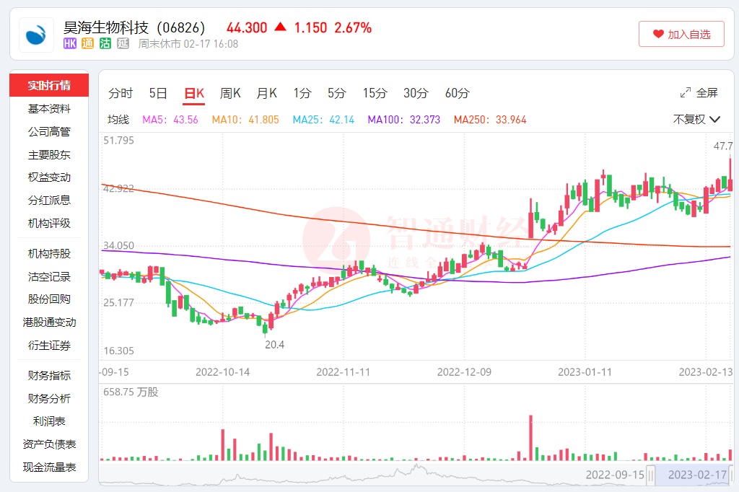The width and height of the screenshot is (739, 492).
Task: Toggle the MA25 moving average line
Action: click(x=323, y=120)
